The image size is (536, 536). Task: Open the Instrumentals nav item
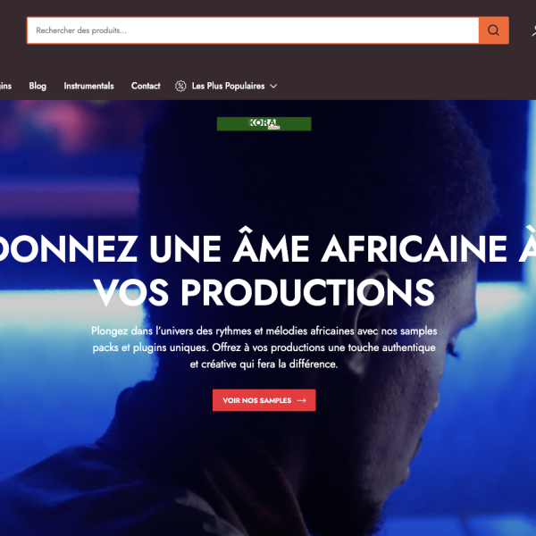88,86
